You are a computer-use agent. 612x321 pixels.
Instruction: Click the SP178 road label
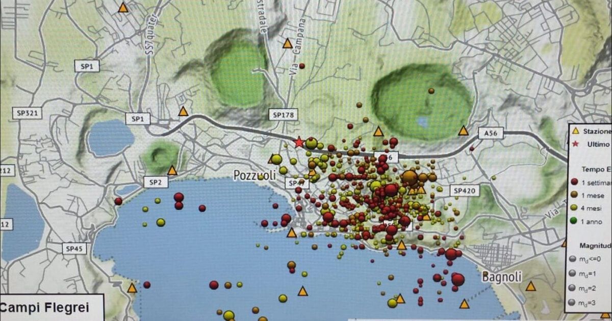(x=284, y=115)
